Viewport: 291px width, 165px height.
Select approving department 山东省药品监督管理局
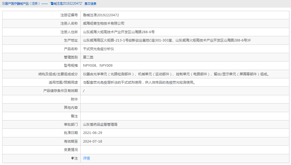(100, 124)
